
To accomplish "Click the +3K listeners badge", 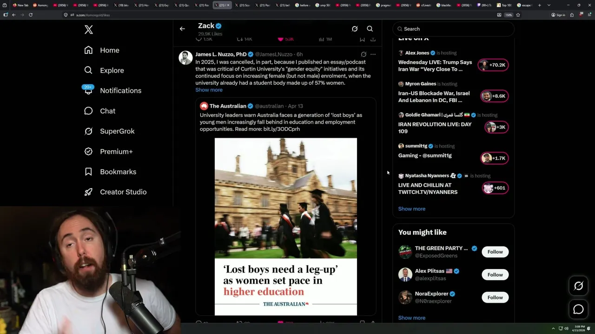I will pos(496,127).
